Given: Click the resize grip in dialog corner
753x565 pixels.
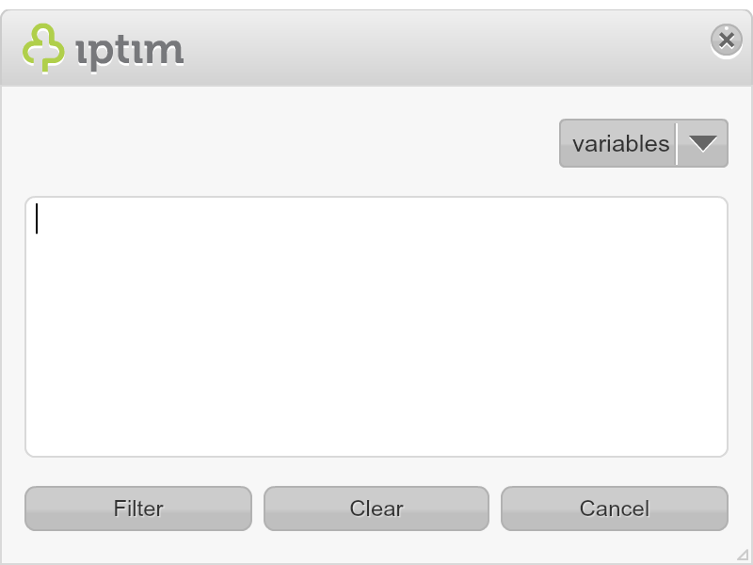Looking at the screenshot, I should [743, 555].
